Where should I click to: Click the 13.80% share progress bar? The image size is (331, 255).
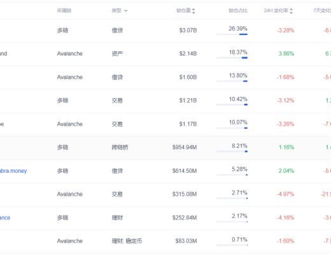[232, 81]
